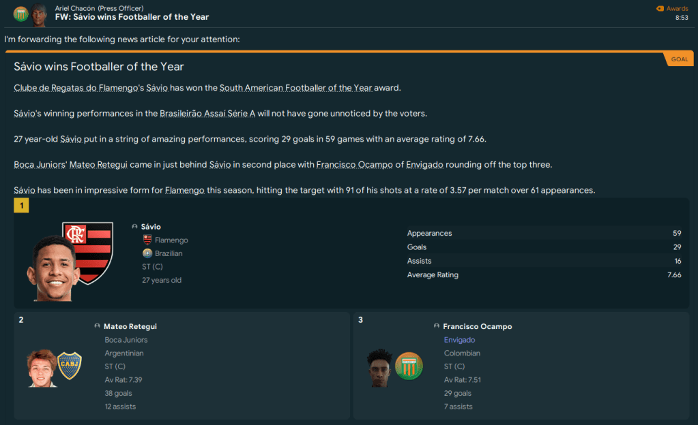Click the Brazilian flag icon
Screen dimensions: 698x425
147,253
